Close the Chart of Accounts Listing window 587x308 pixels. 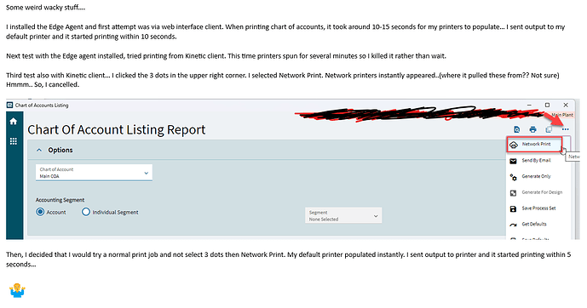(x=566, y=105)
